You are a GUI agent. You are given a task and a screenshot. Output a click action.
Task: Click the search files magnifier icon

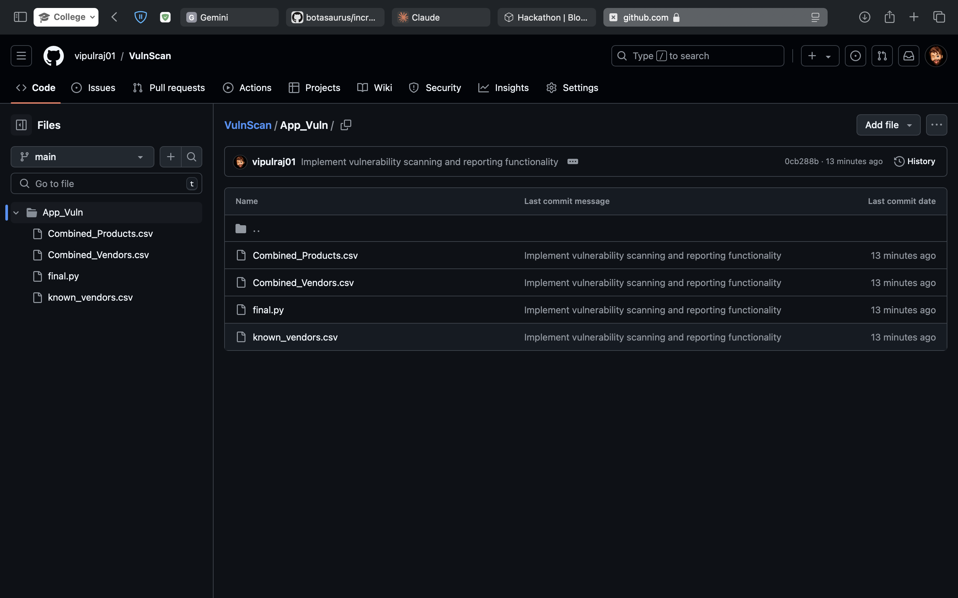192,157
